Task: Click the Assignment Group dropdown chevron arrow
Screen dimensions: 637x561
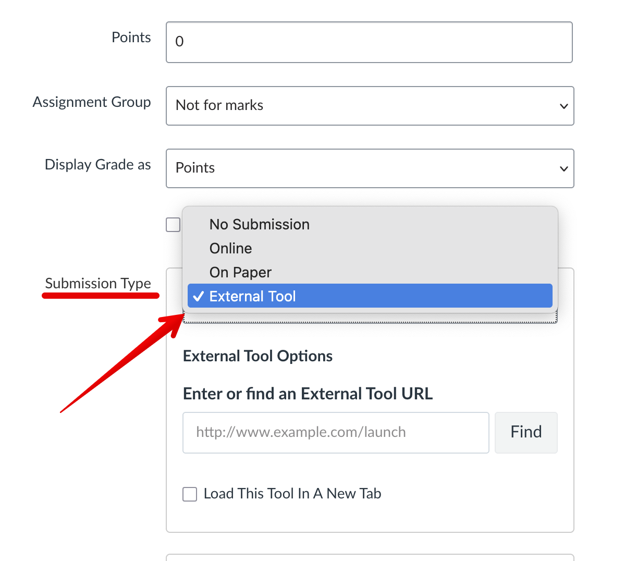Action: coord(563,106)
